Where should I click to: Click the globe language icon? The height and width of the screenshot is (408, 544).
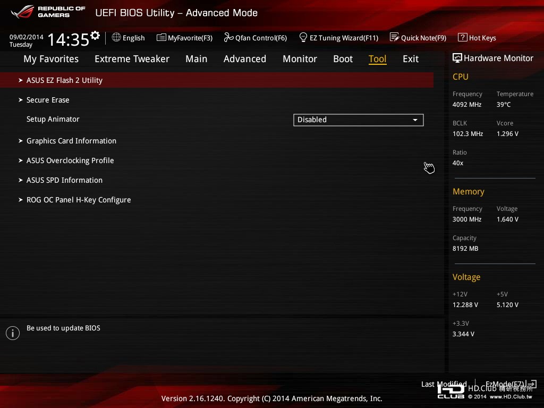[x=116, y=37]
